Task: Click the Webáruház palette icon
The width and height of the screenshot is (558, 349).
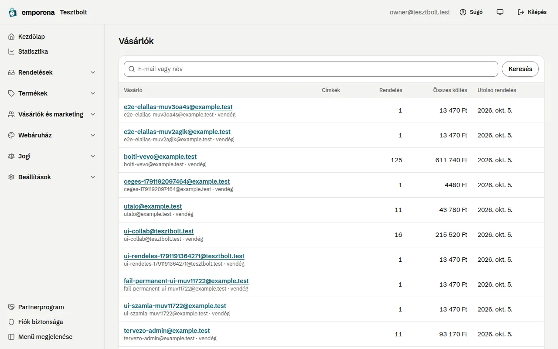Action: (11, 135)
